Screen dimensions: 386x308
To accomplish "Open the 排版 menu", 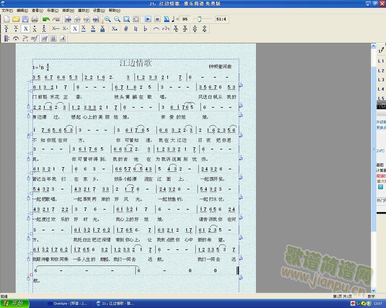I will 68,11.
